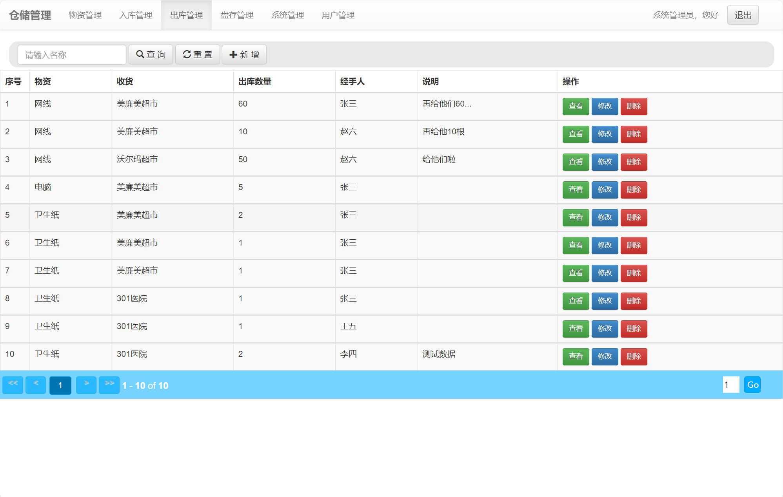783x497 pixels.
Task: Open the 系统管理 tab
Action: 287,15
